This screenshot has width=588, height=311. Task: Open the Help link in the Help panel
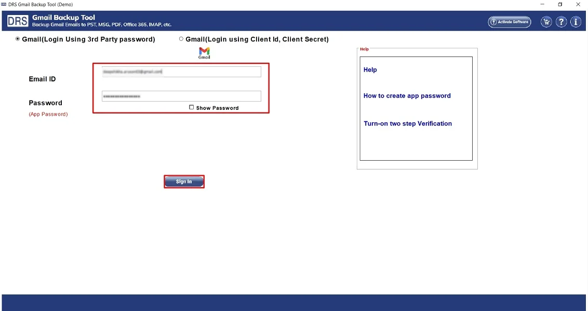[370, 69]
